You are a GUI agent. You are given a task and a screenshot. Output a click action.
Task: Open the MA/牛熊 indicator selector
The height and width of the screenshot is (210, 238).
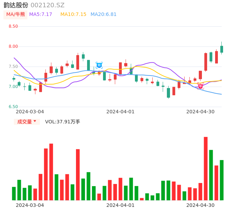(x=16, y=15)
